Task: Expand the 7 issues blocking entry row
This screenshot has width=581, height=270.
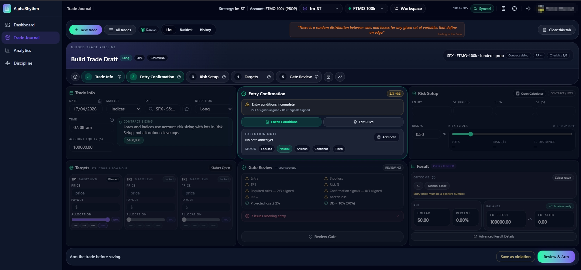Action: click(322, 216)
